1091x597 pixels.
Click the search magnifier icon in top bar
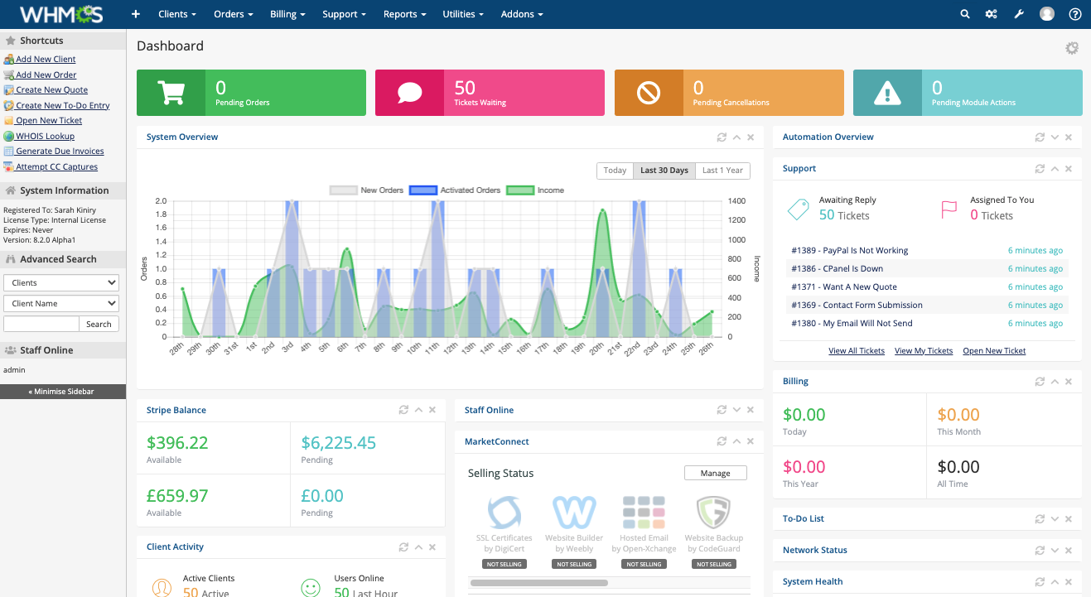(x=964, y=14)
